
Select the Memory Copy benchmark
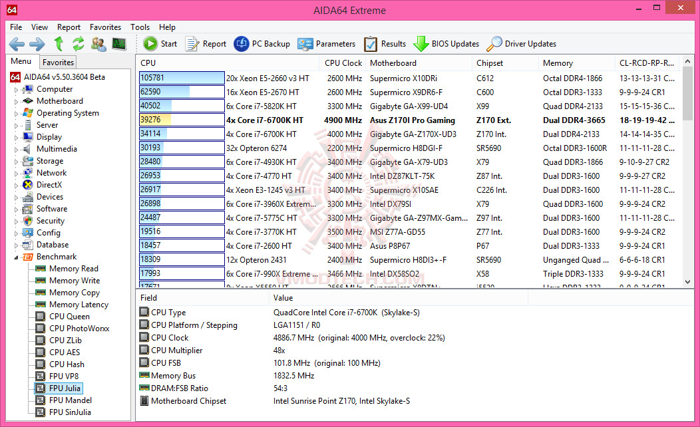(x=75, y=293)
